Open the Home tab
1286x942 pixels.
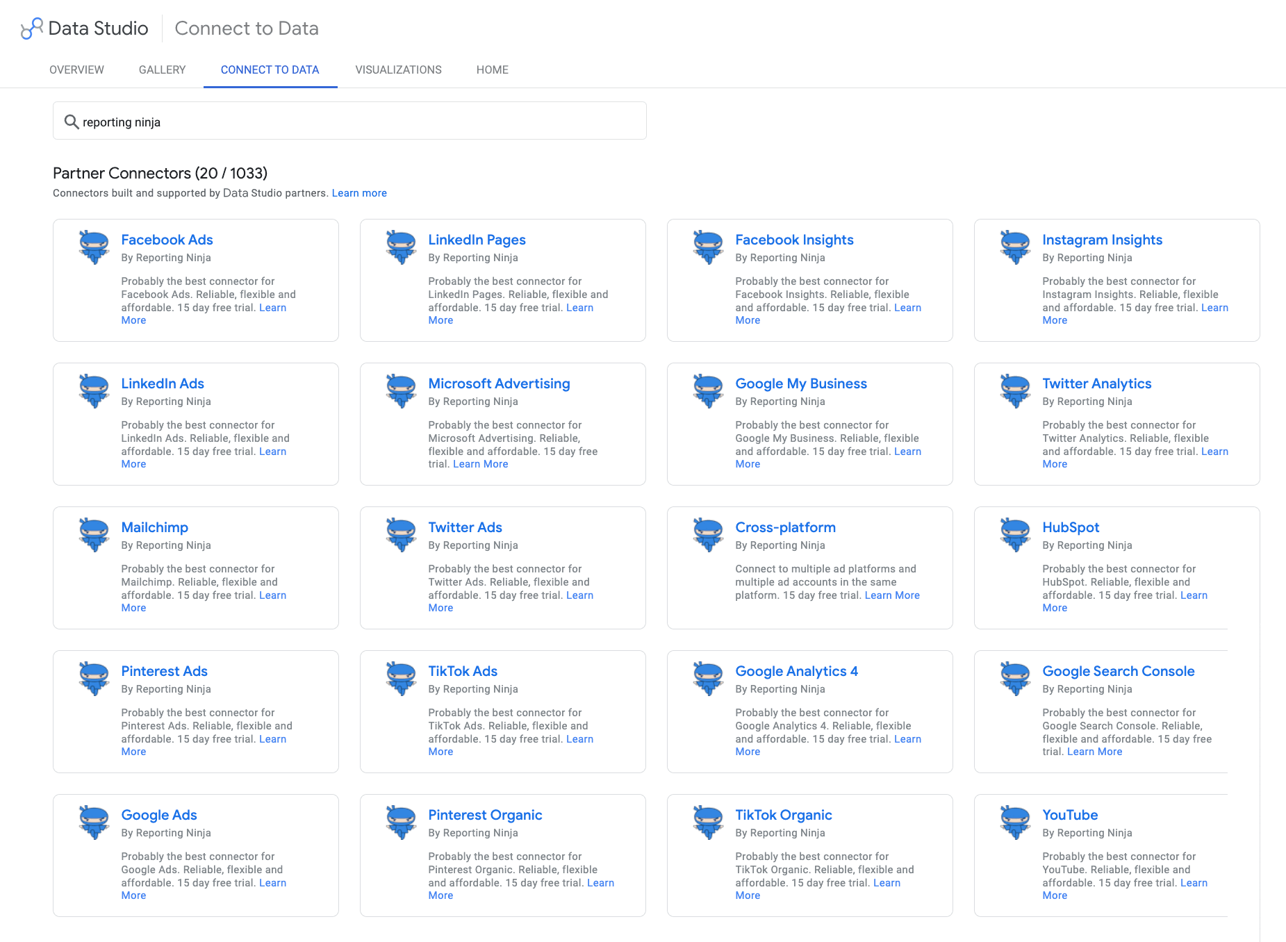pyautogui.click(x=493, y=69)
